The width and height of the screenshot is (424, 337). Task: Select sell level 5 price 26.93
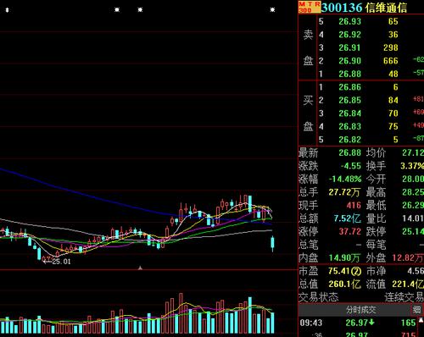[350, 21]
